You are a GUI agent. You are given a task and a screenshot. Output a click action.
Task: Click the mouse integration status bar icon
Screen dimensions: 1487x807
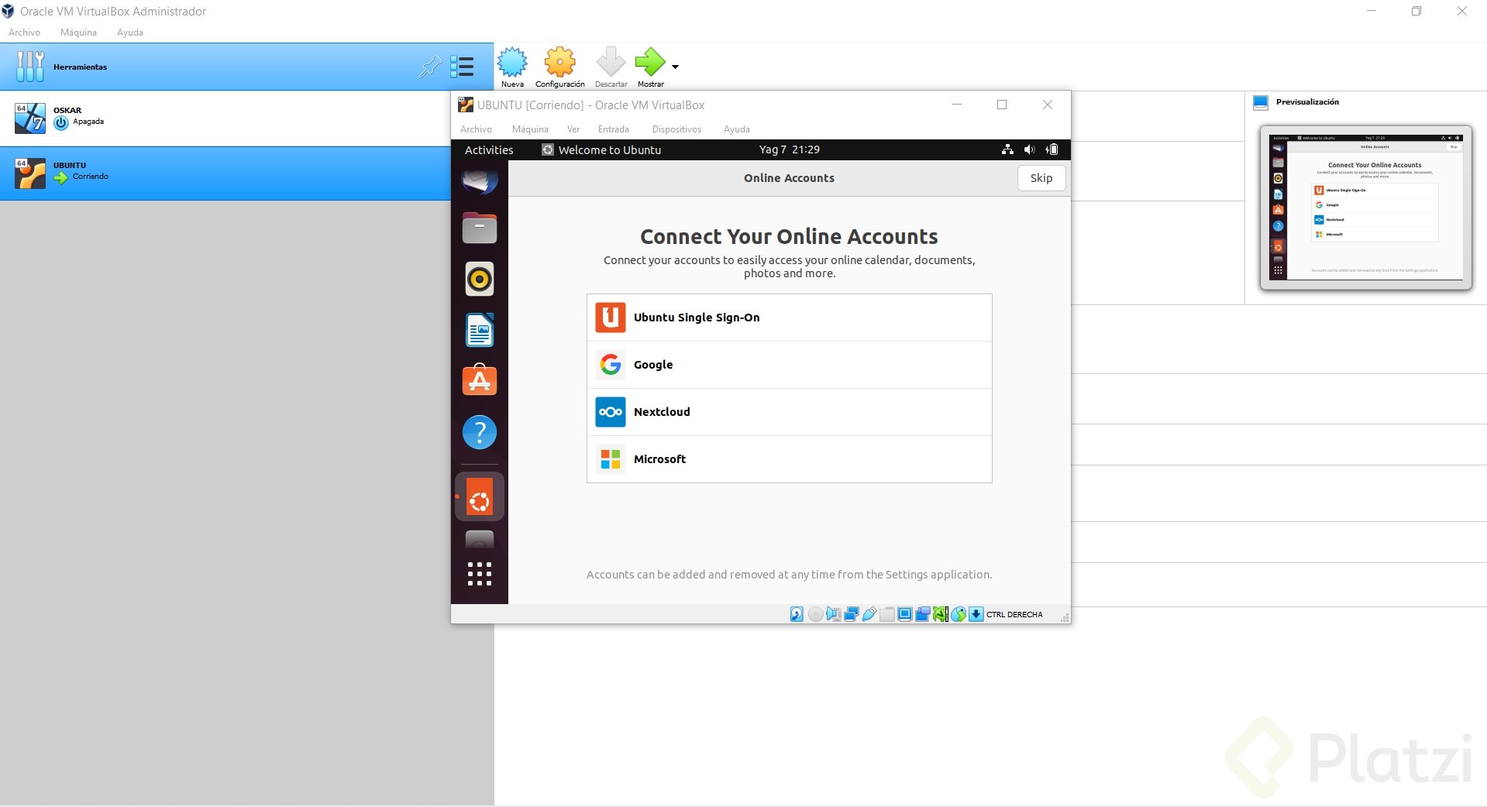tap(959, 614)
